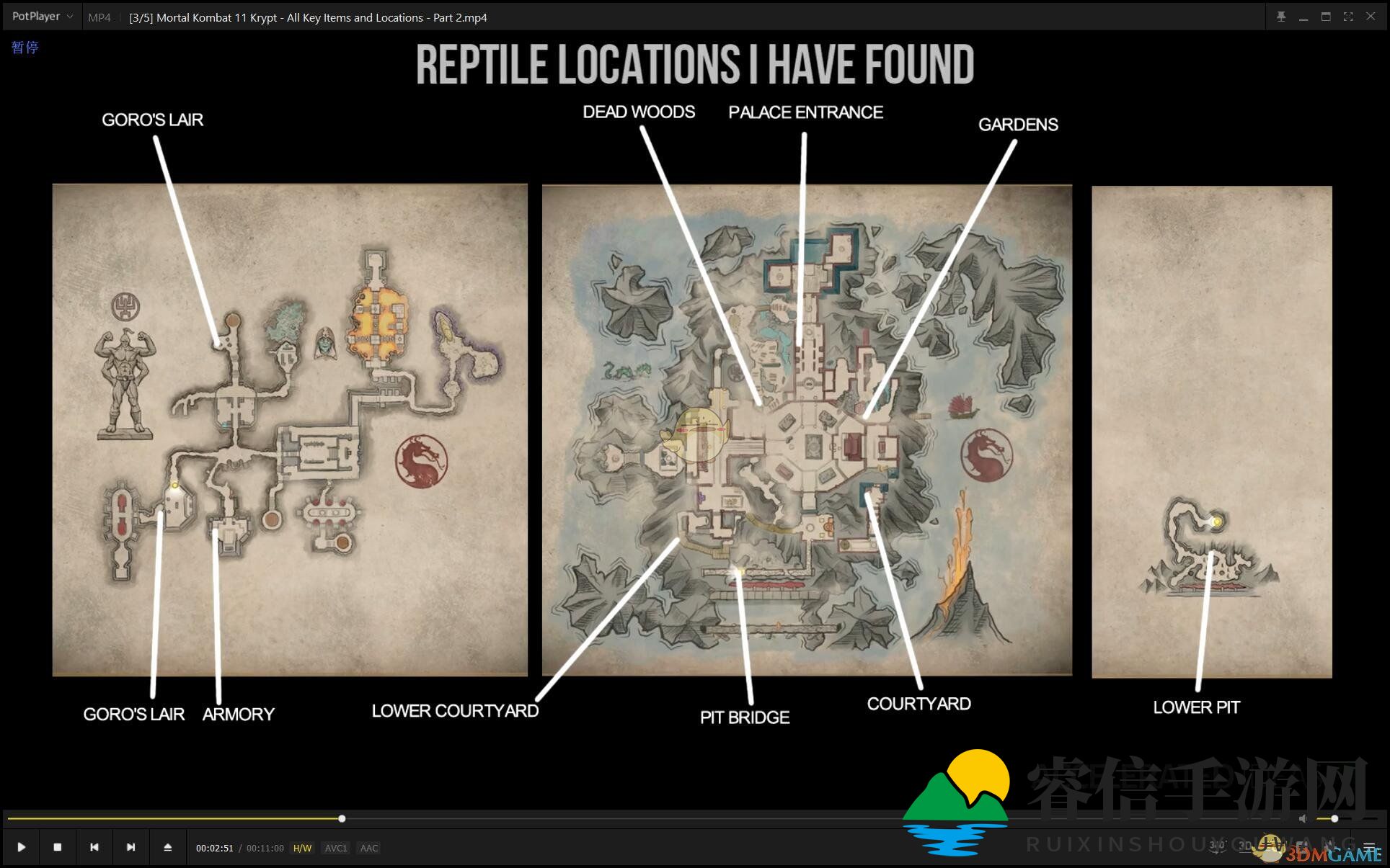This screenshot has width=1390, height=868.
Task: Mute audio with speaker icon
Action: tap(1303, 818)
